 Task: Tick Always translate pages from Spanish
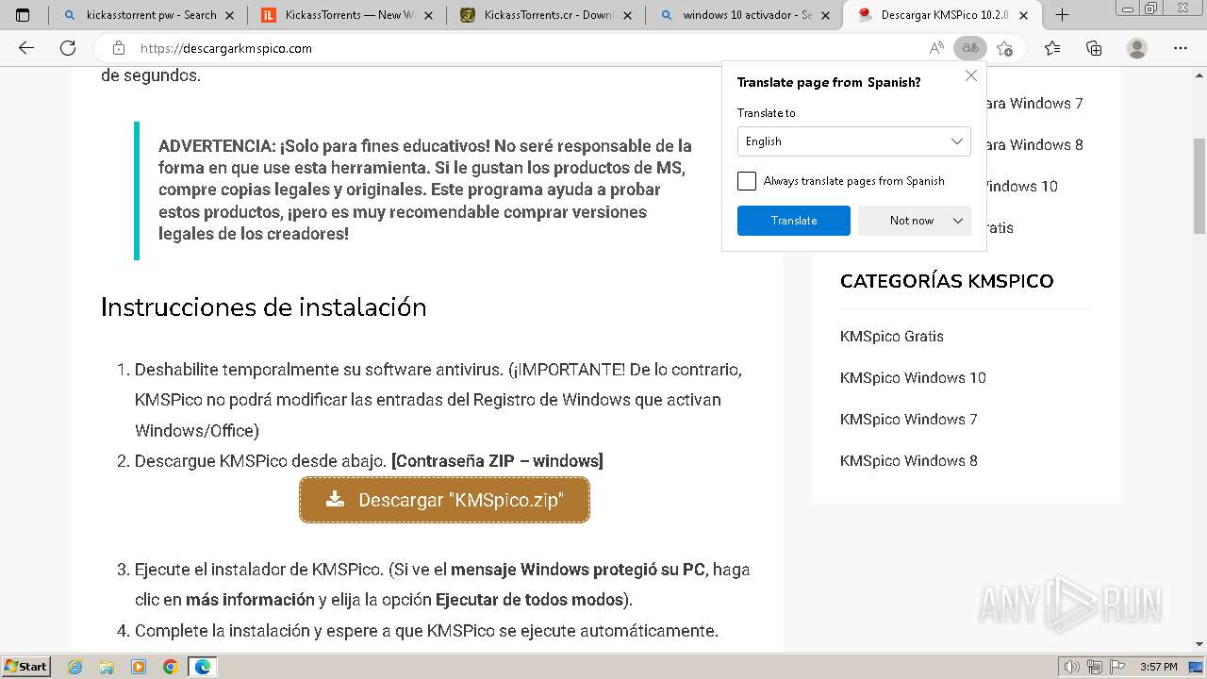[x=747, y=181]
